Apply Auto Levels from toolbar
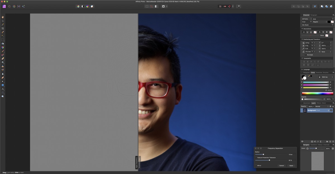335x174 pixels. (78, 6)
